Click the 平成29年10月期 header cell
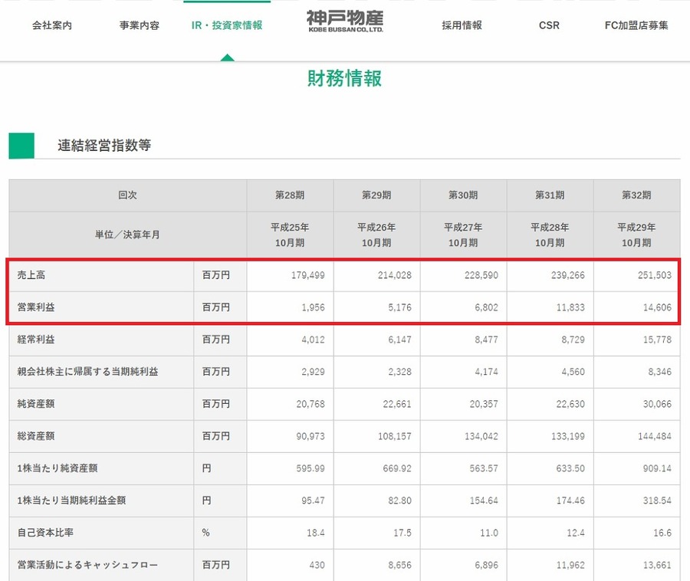 point(636,235)
